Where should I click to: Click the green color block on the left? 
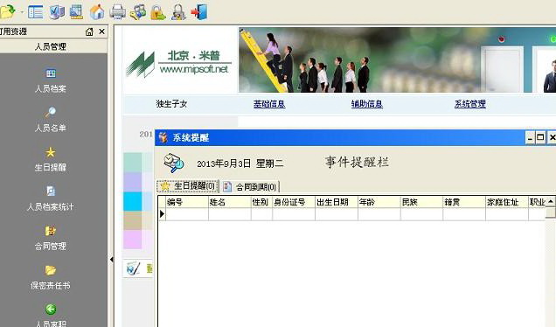click(133, 163)
